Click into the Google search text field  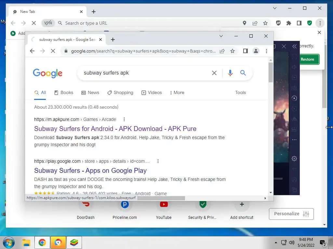click(x=144, y=73)
